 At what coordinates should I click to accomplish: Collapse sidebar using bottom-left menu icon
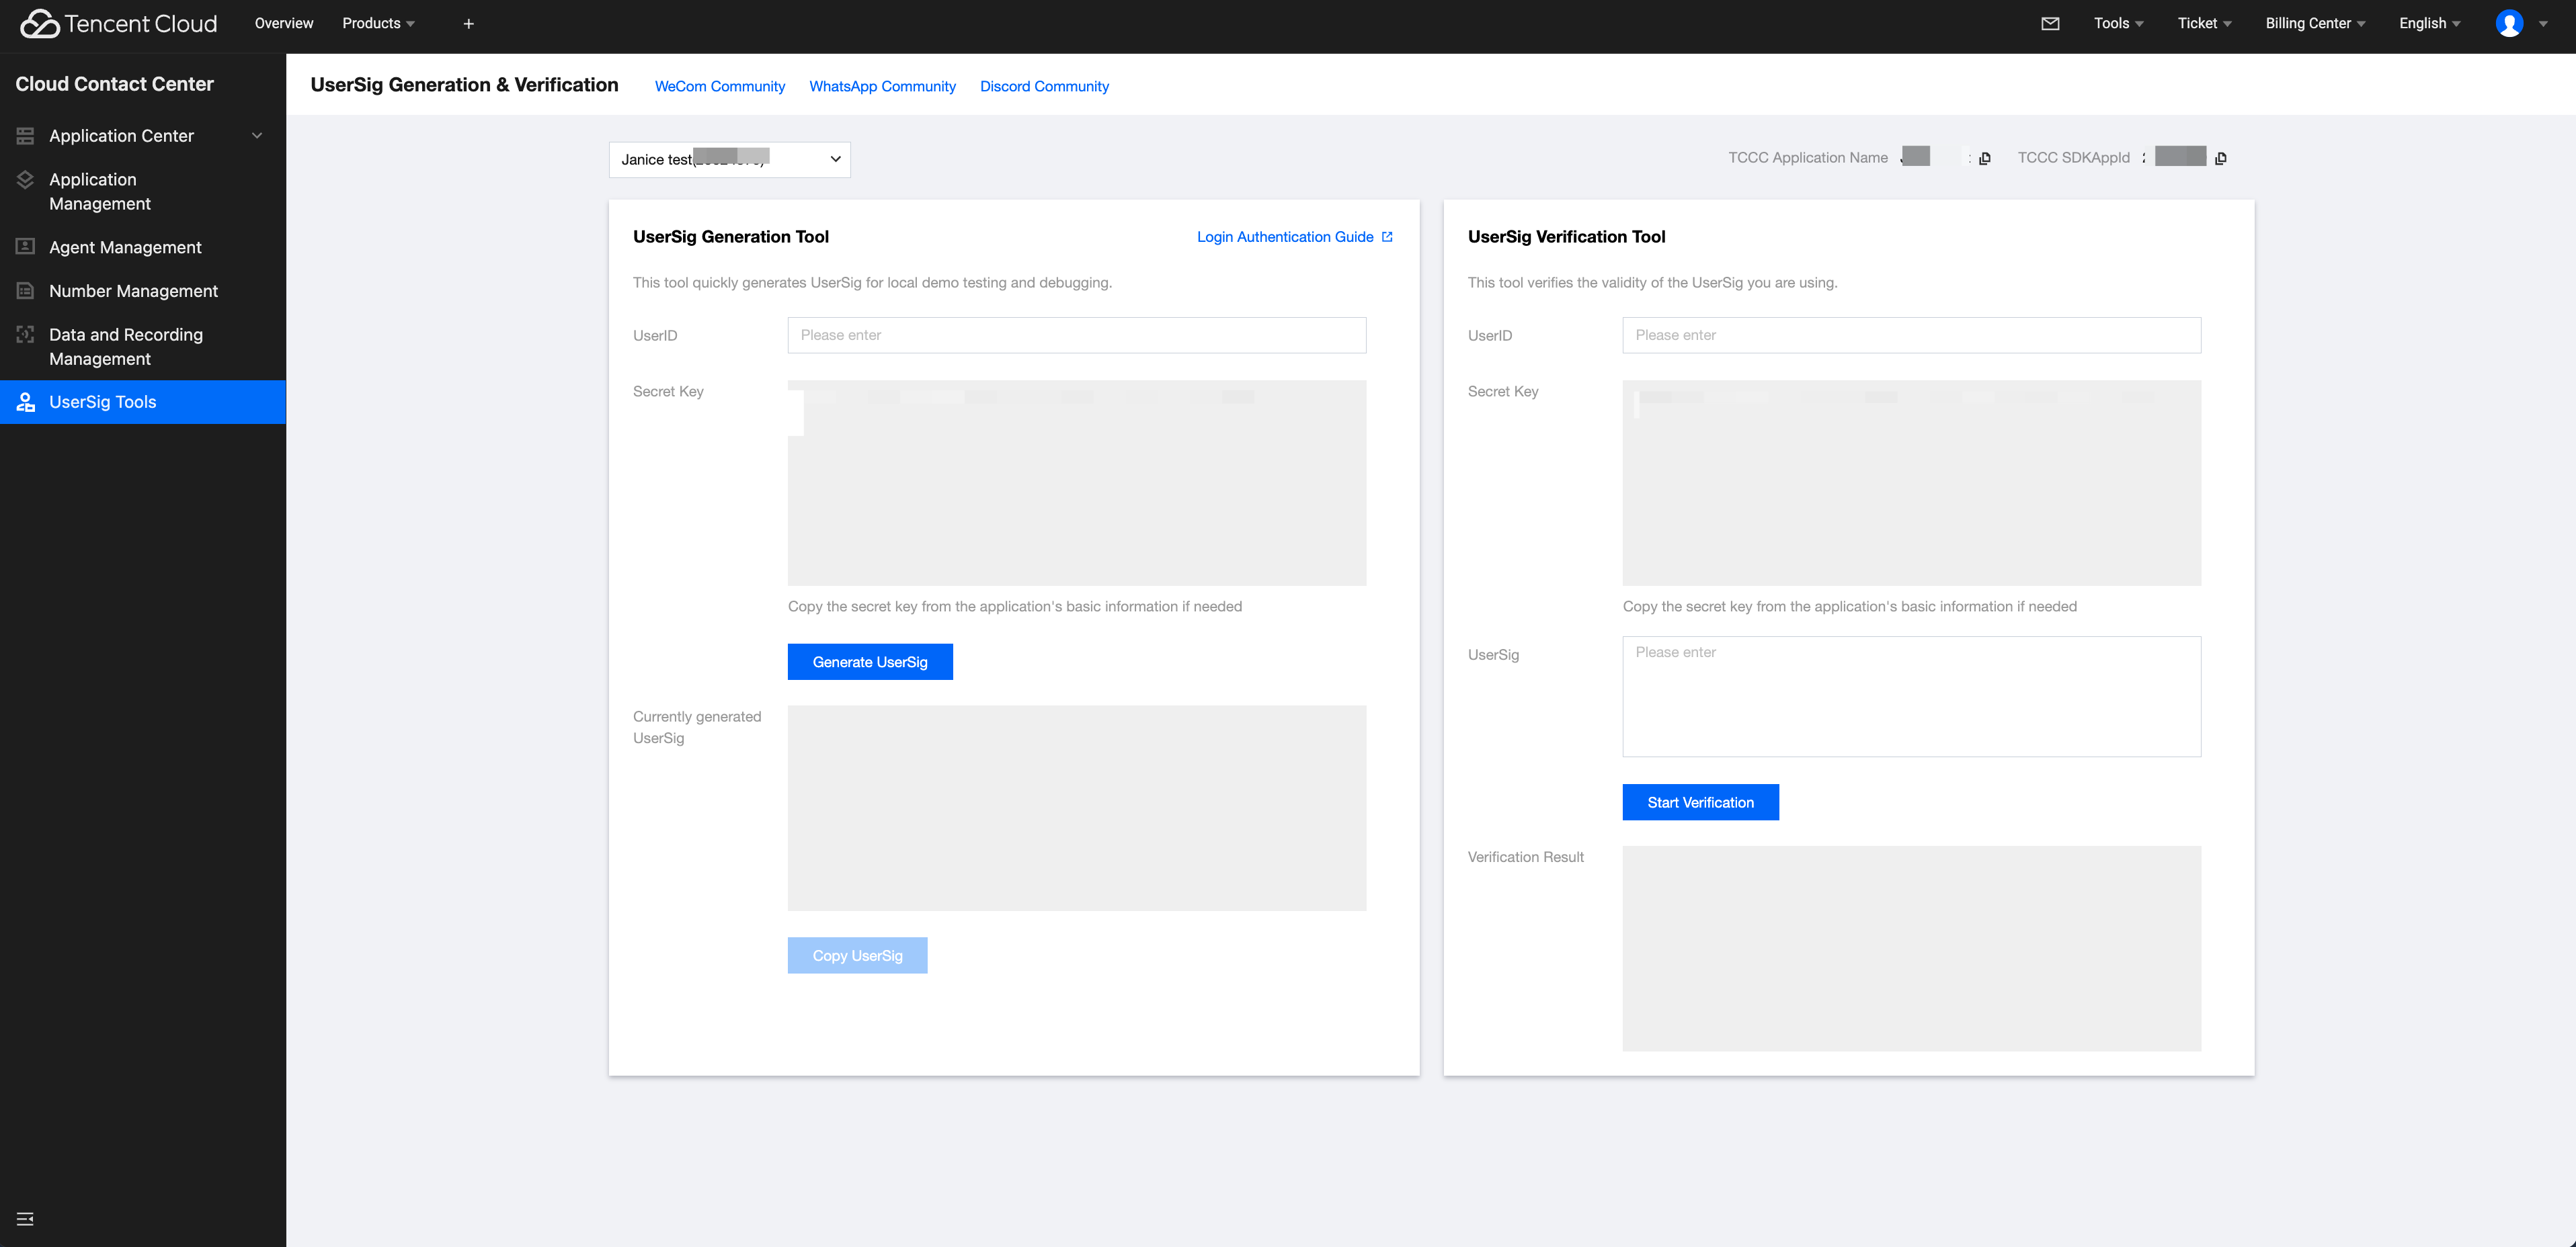[25, 1218]
